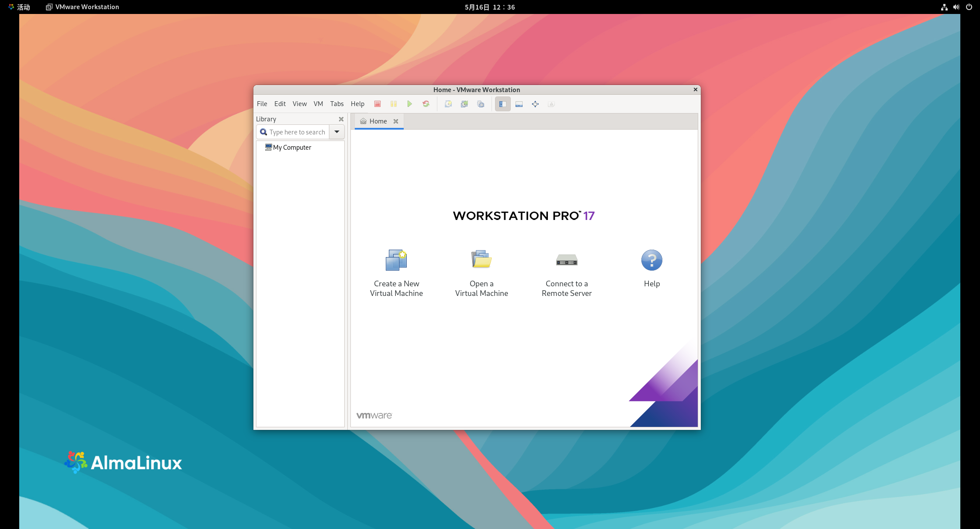This screenshot has width=980, height=529.
Task: Open the View menu
Action: point(300,104)
